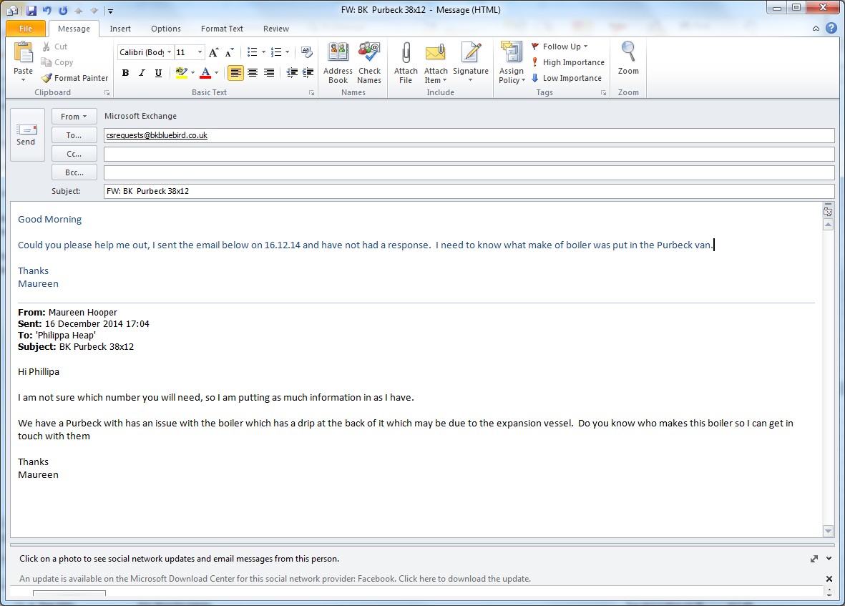845x606 pixels.
Task: Align text right
Action: (x=269, y=73)
